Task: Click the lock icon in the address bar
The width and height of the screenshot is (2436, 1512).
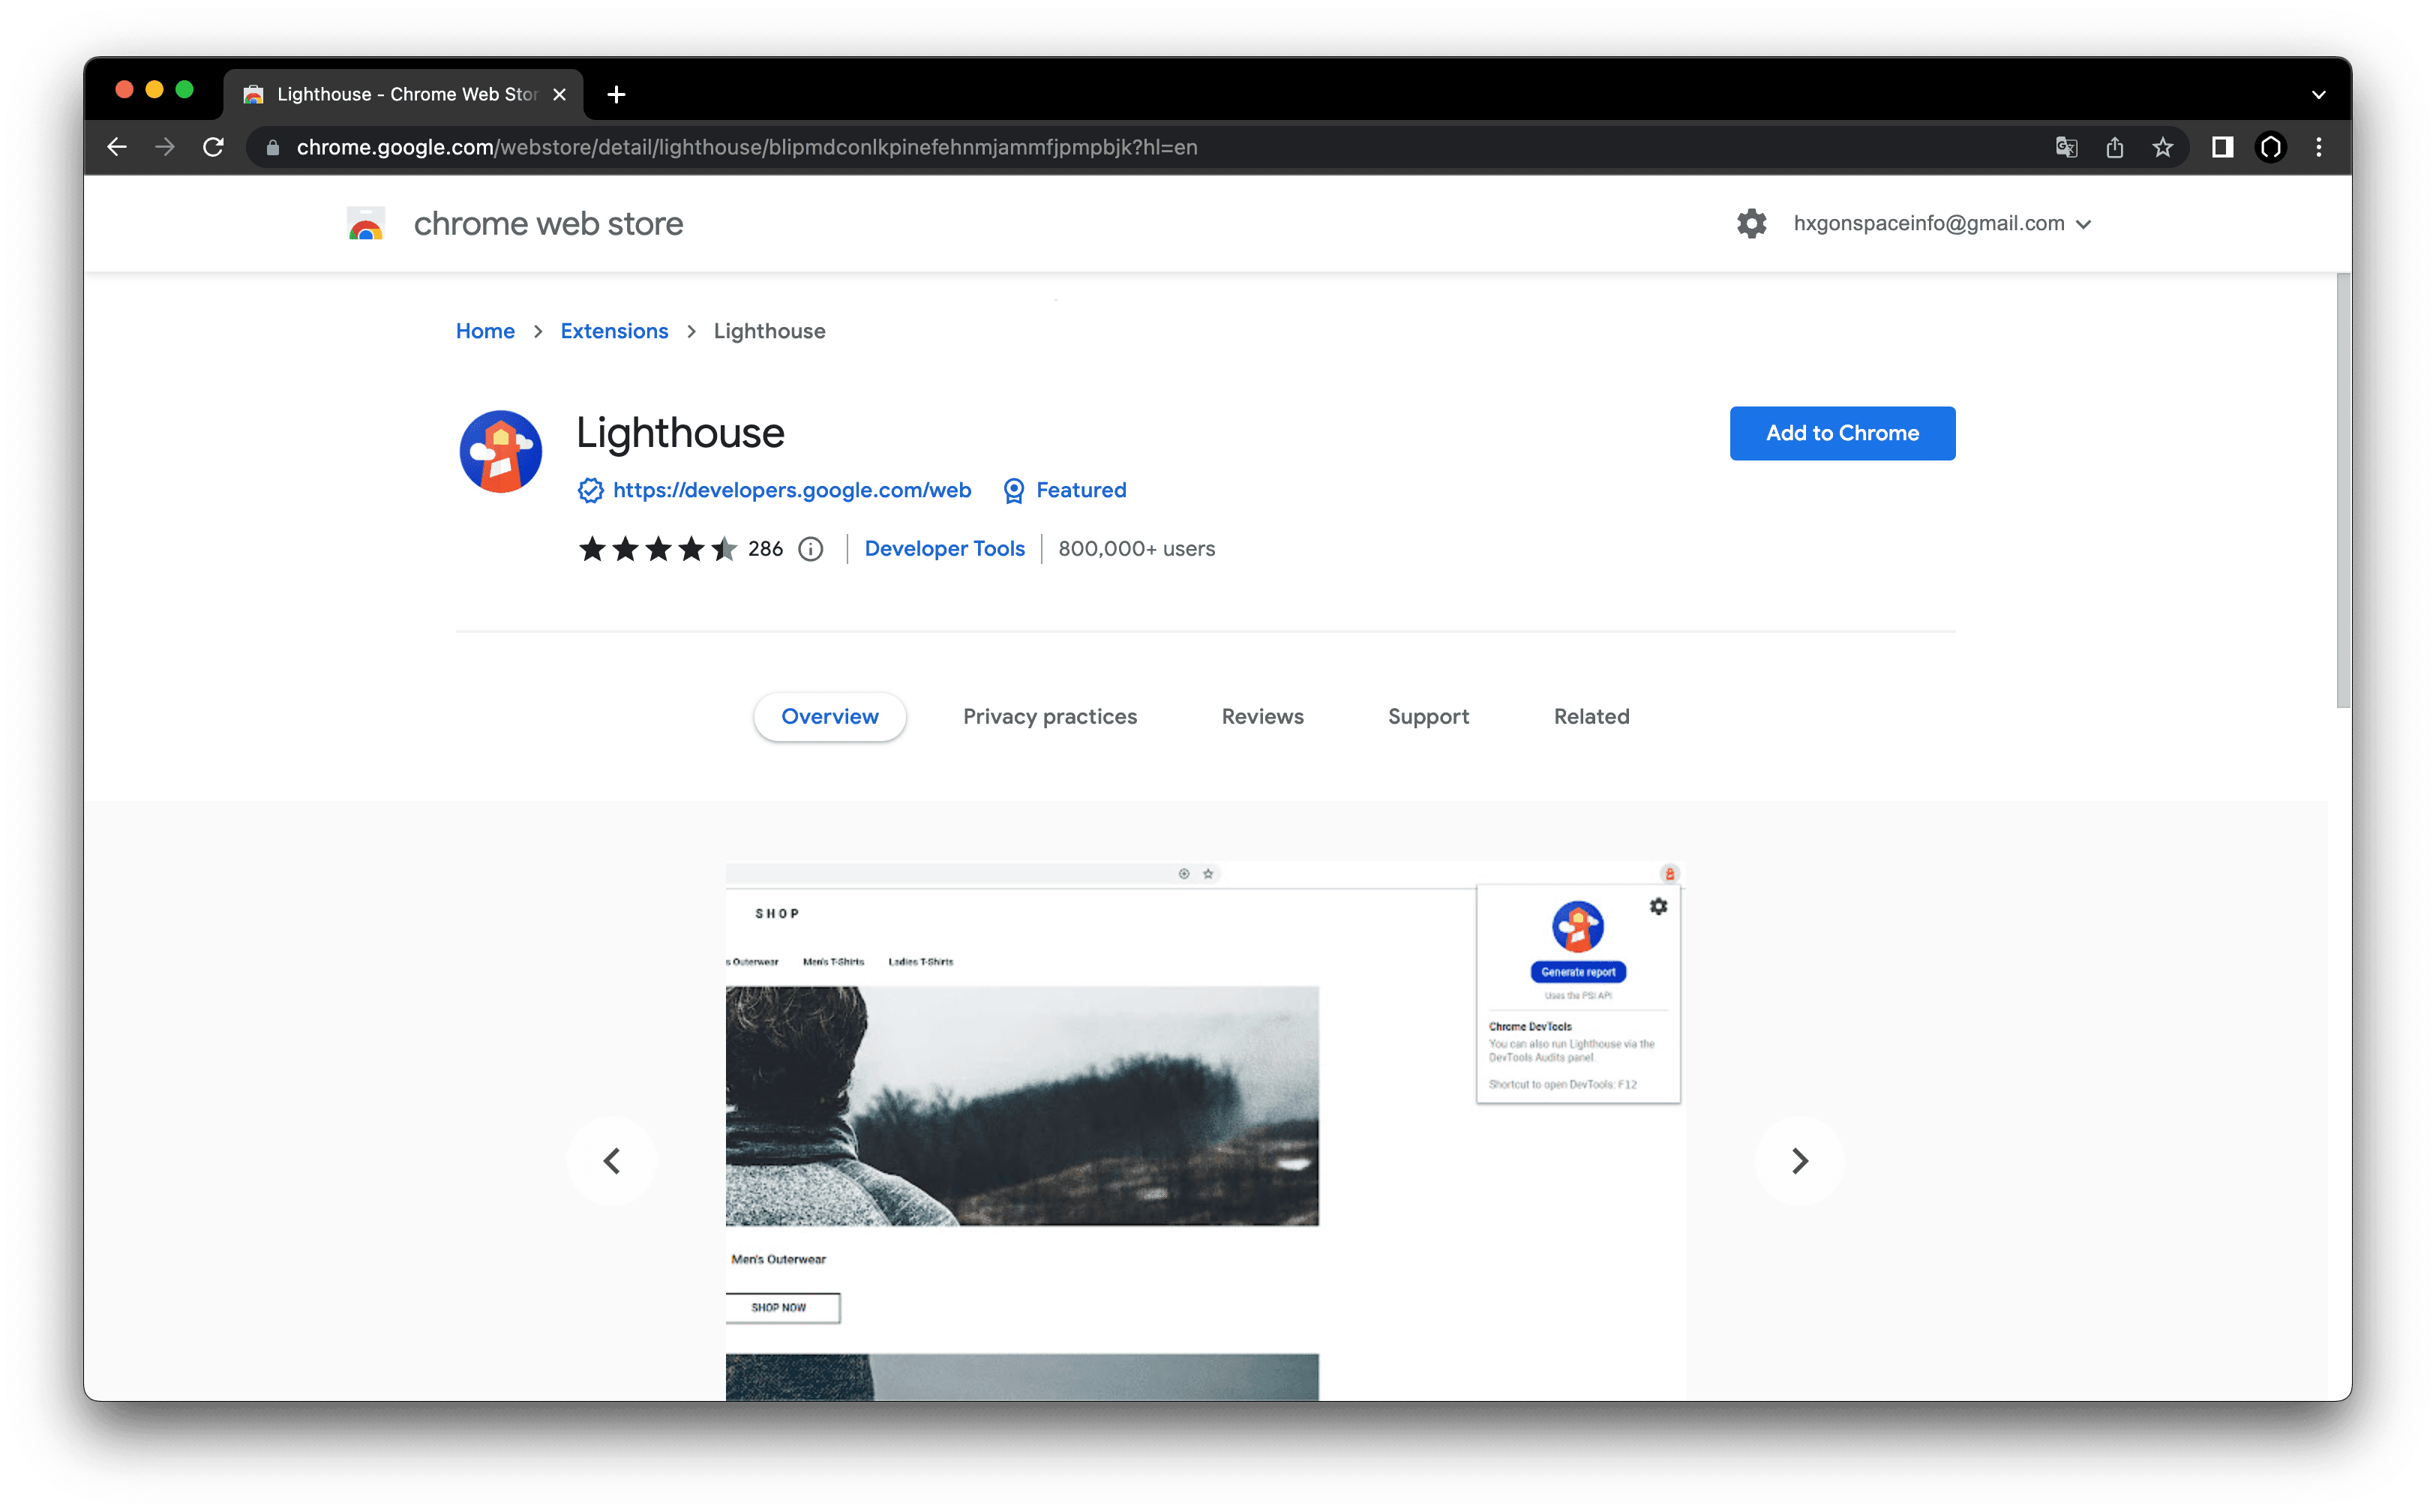Action: (x=272, y=148)
